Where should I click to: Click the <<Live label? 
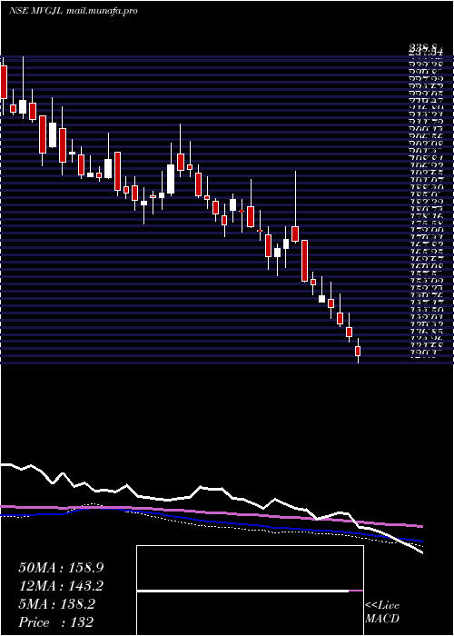tap(382, 606)
